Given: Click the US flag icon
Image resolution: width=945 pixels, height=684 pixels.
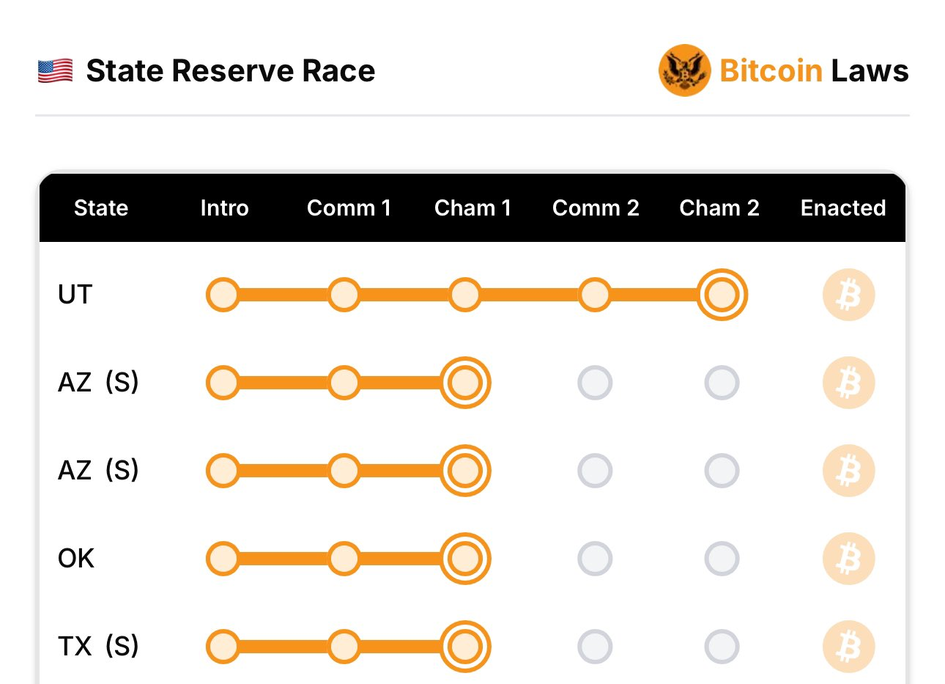Looking at the screenshot, I should pyautogui.click(x=55, y=71).
